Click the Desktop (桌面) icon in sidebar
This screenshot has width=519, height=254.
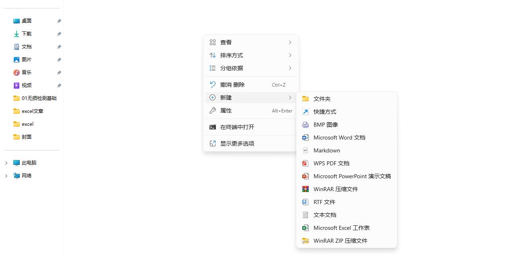pos(17,21)
